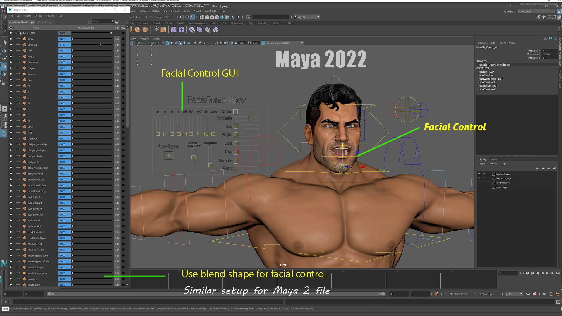Step to the previous key
Screen dimensions: 562x316
pyautogui.click(x=533, y=273)
